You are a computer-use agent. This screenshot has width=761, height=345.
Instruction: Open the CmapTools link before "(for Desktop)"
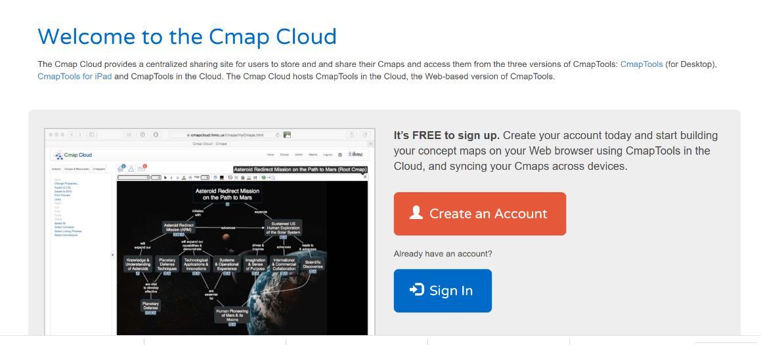(x=641, y=64)
